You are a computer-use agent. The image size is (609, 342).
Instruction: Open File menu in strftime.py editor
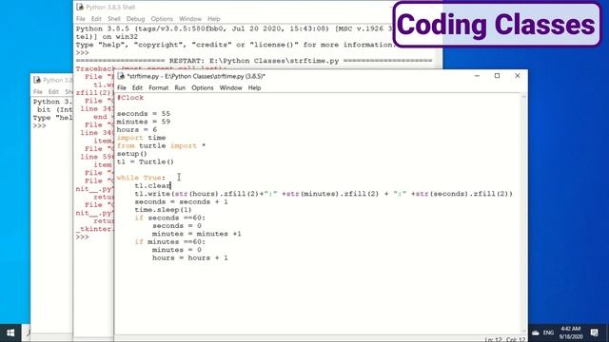coord(122,88)
